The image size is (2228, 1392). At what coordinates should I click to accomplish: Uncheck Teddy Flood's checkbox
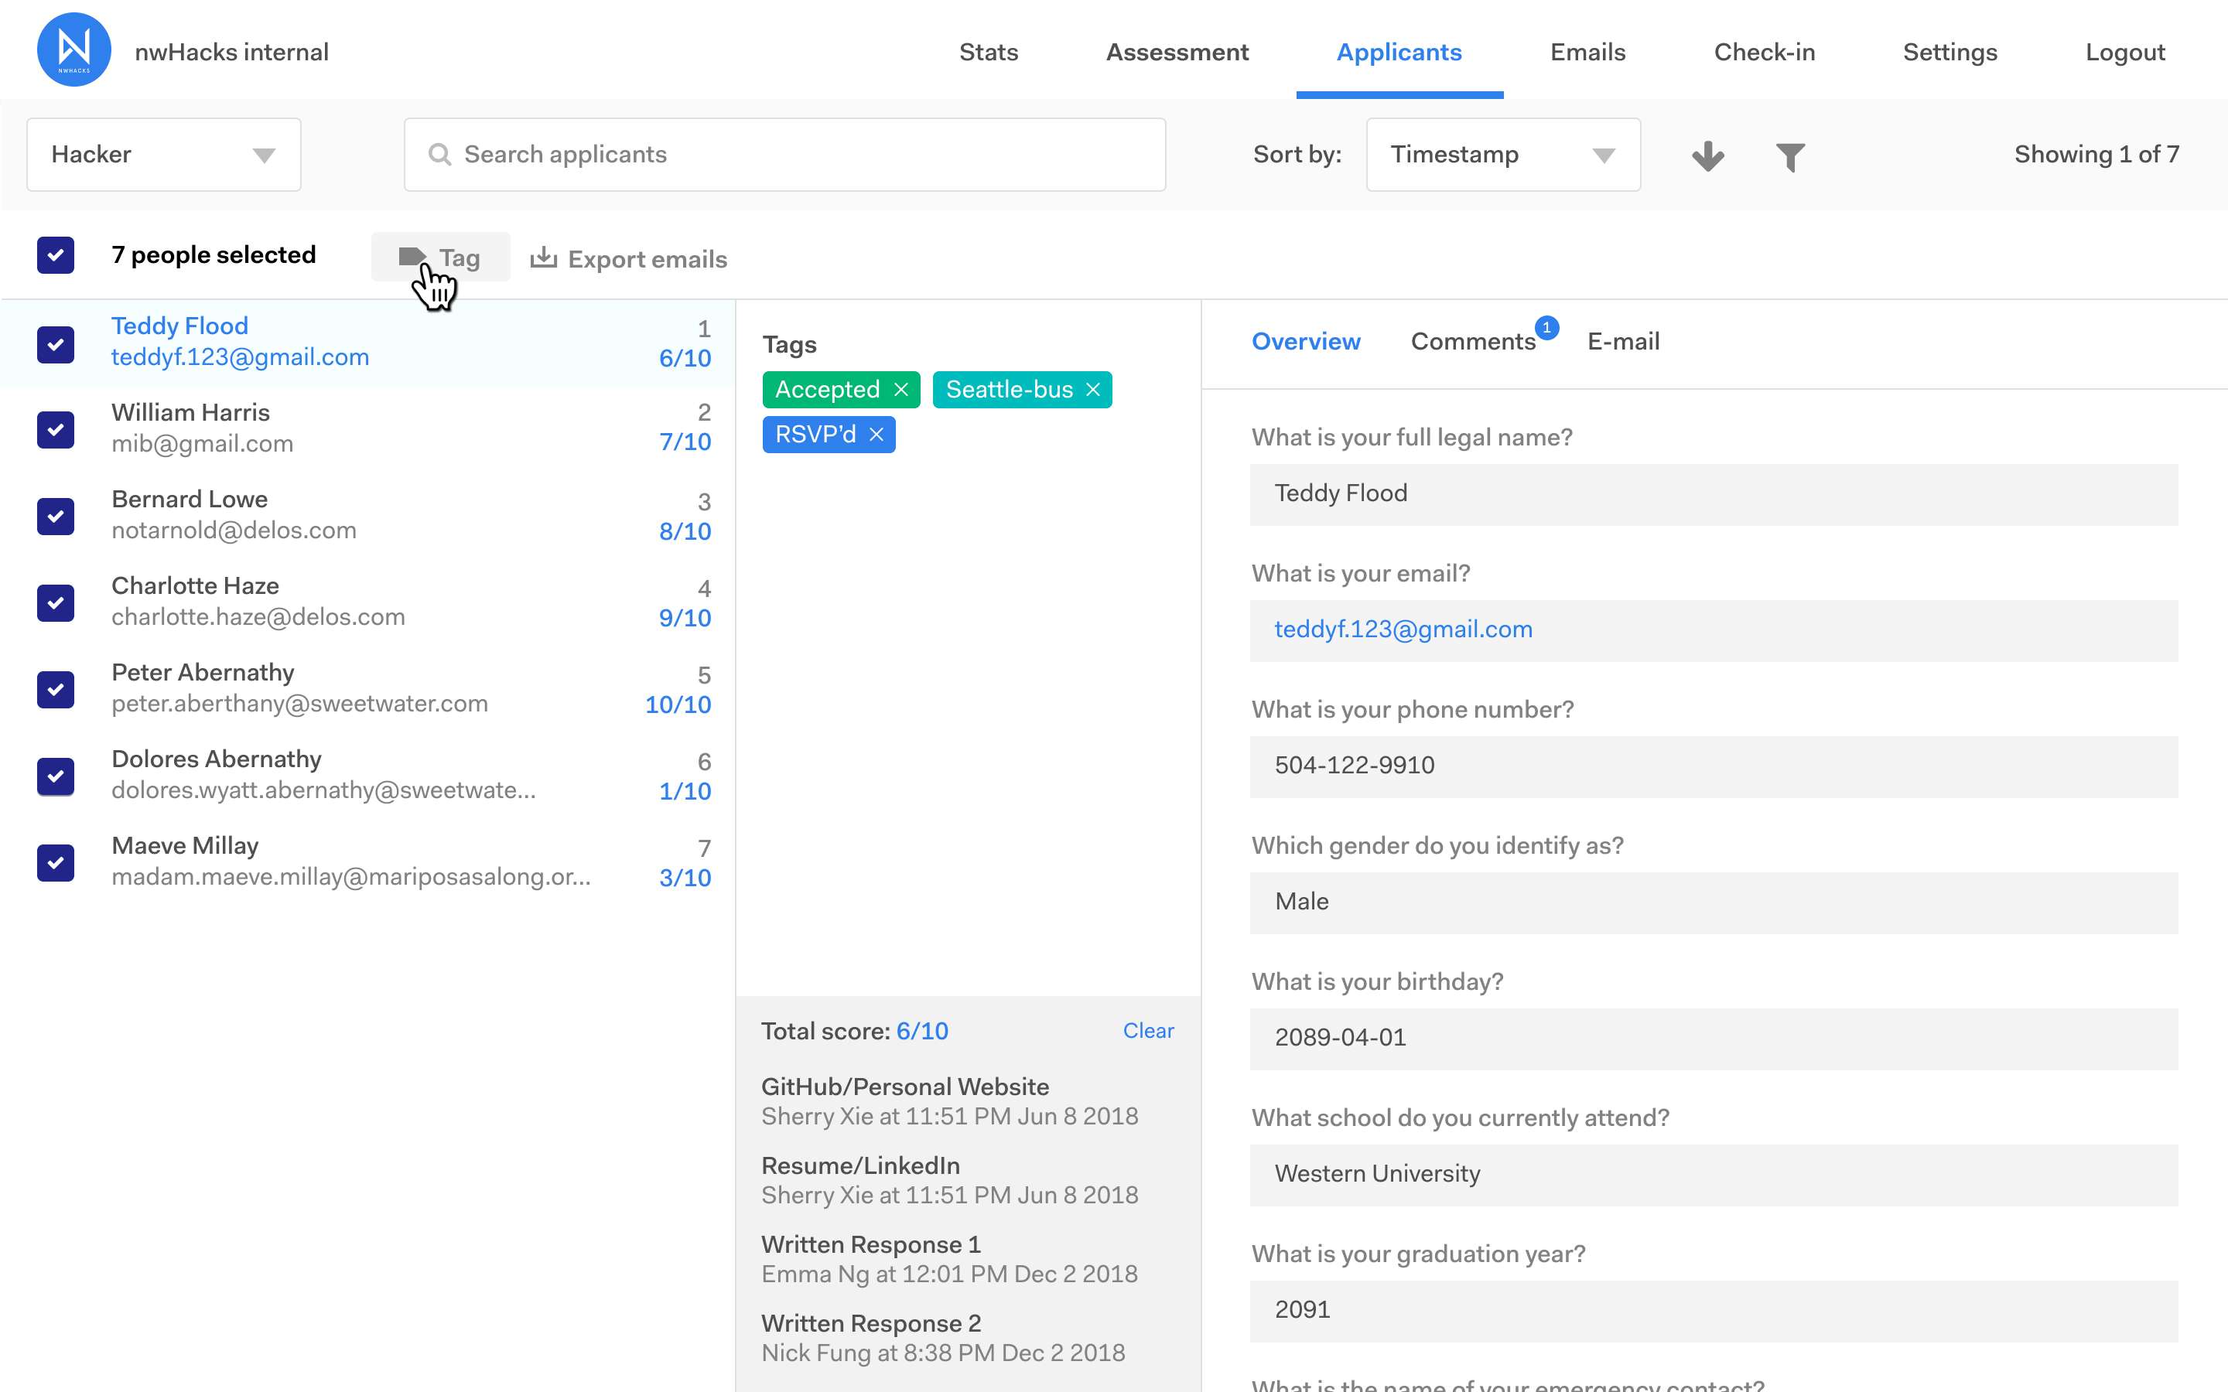[55, 343]
